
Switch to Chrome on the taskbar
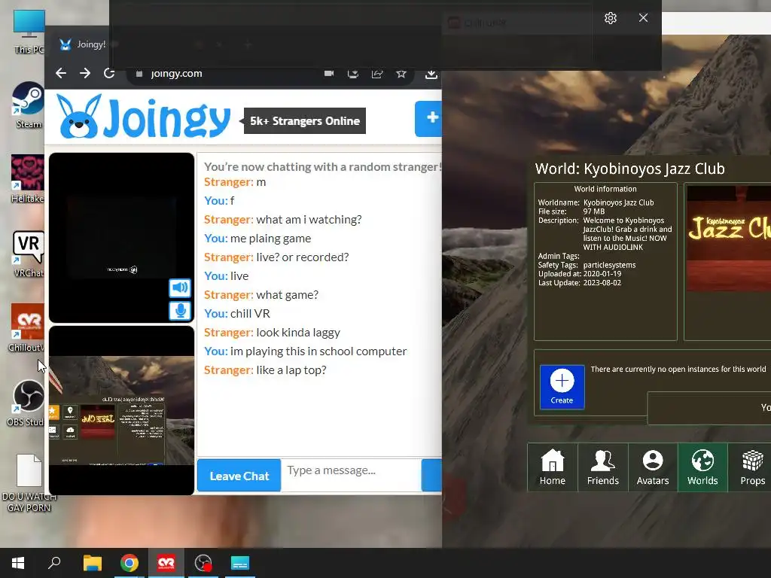point(130,563)
